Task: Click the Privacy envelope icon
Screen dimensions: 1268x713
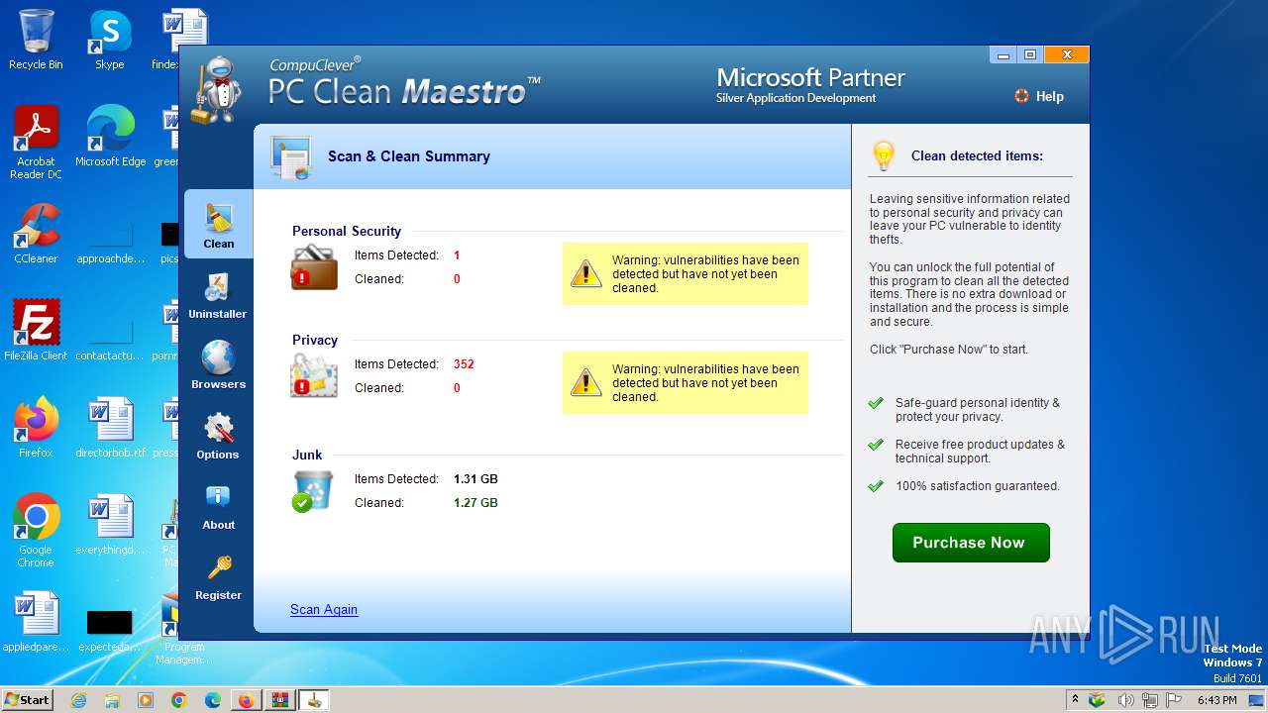Action: pos(314,376)
